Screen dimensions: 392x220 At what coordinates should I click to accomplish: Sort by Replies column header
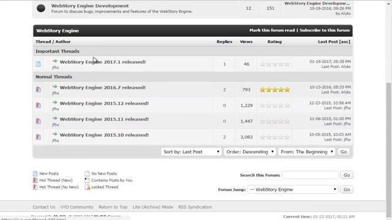click(224, 42)
